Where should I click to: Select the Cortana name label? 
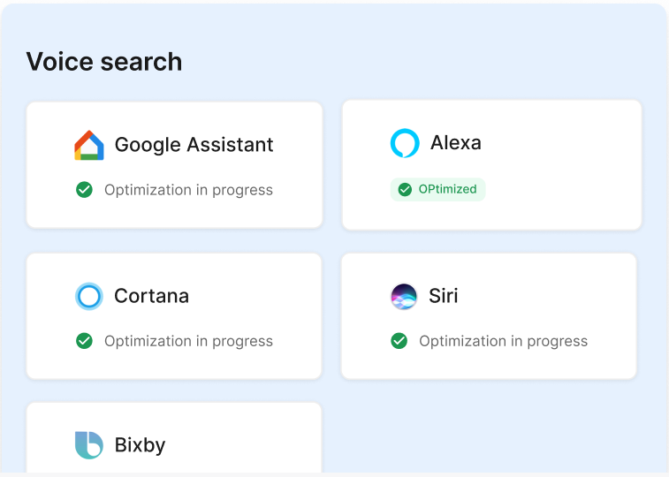pyautogui.click(x=151, y=296)
